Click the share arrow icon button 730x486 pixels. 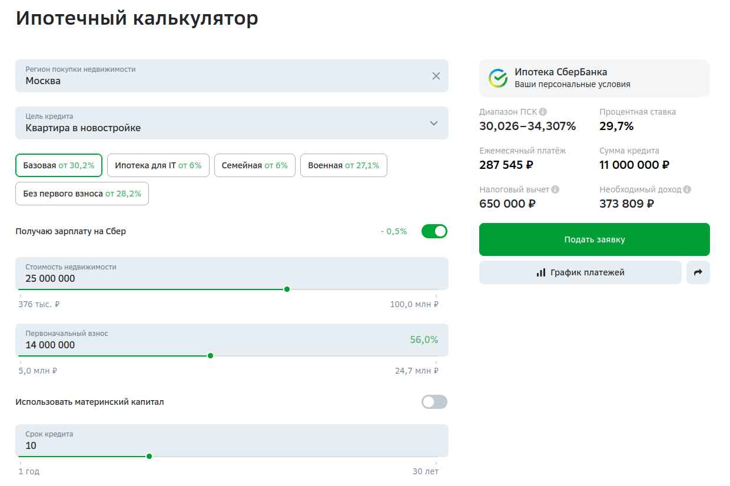click(698, 272)
